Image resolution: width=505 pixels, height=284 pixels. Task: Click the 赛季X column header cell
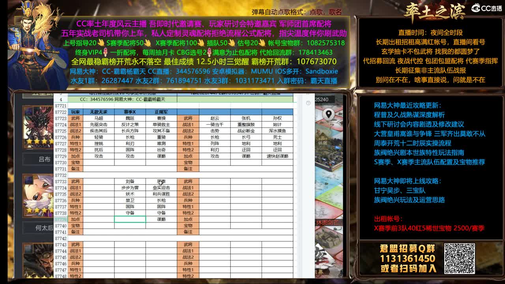130,112
